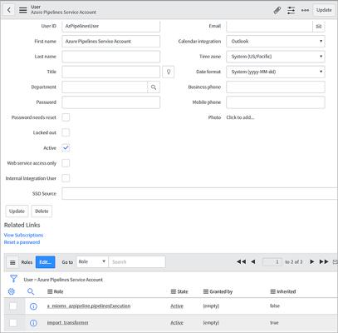Toggle the Active checkbox

[x=66, y=148]
